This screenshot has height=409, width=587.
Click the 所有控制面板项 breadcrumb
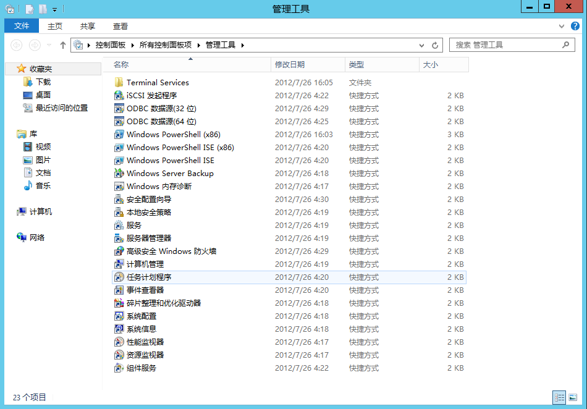tap(166, 45)
